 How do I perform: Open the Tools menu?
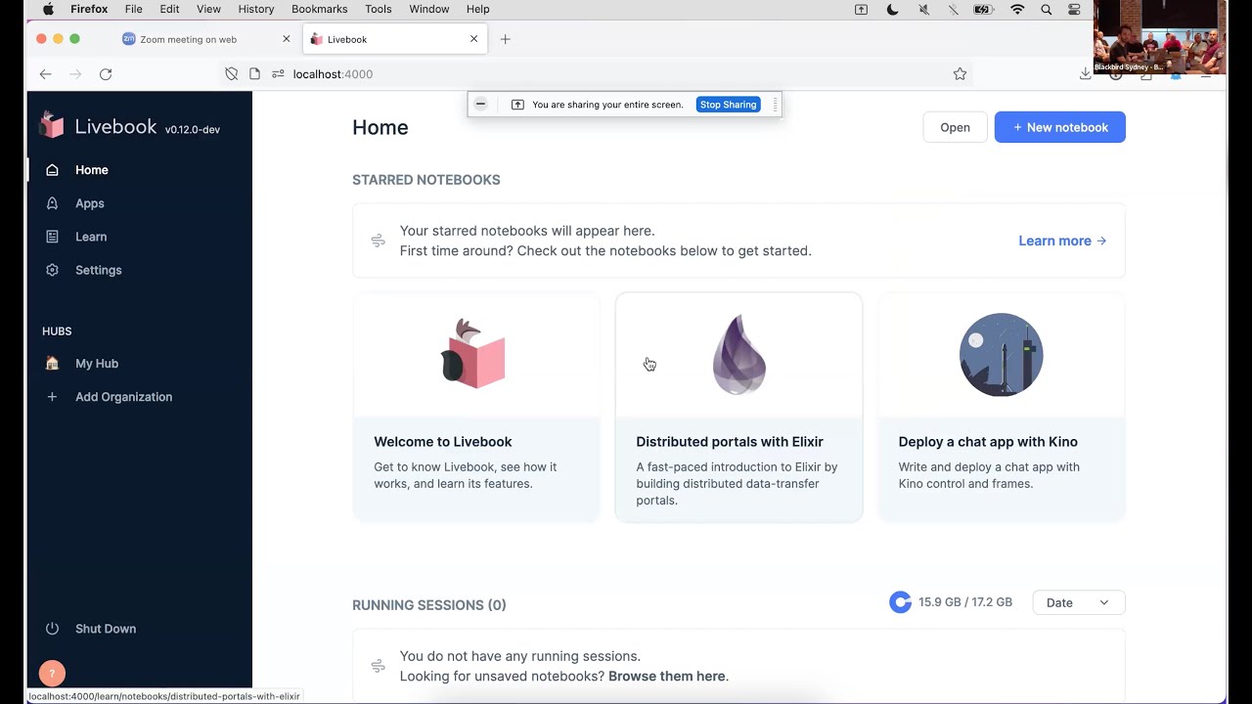pos(379,9)
